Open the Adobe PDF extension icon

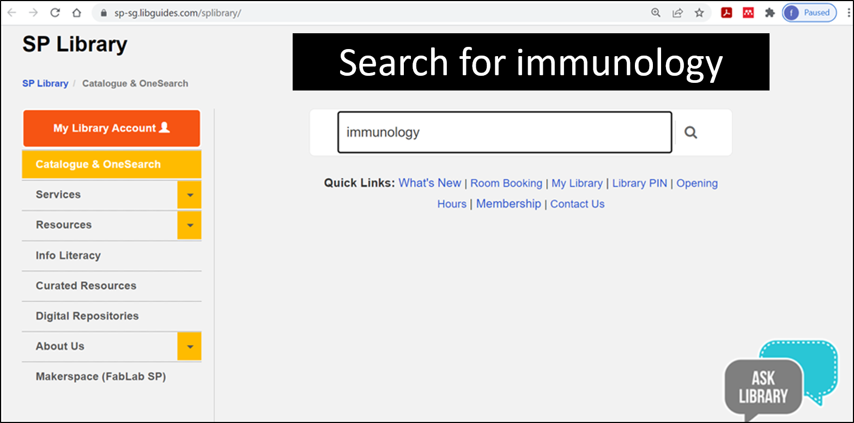click(726, 13)
